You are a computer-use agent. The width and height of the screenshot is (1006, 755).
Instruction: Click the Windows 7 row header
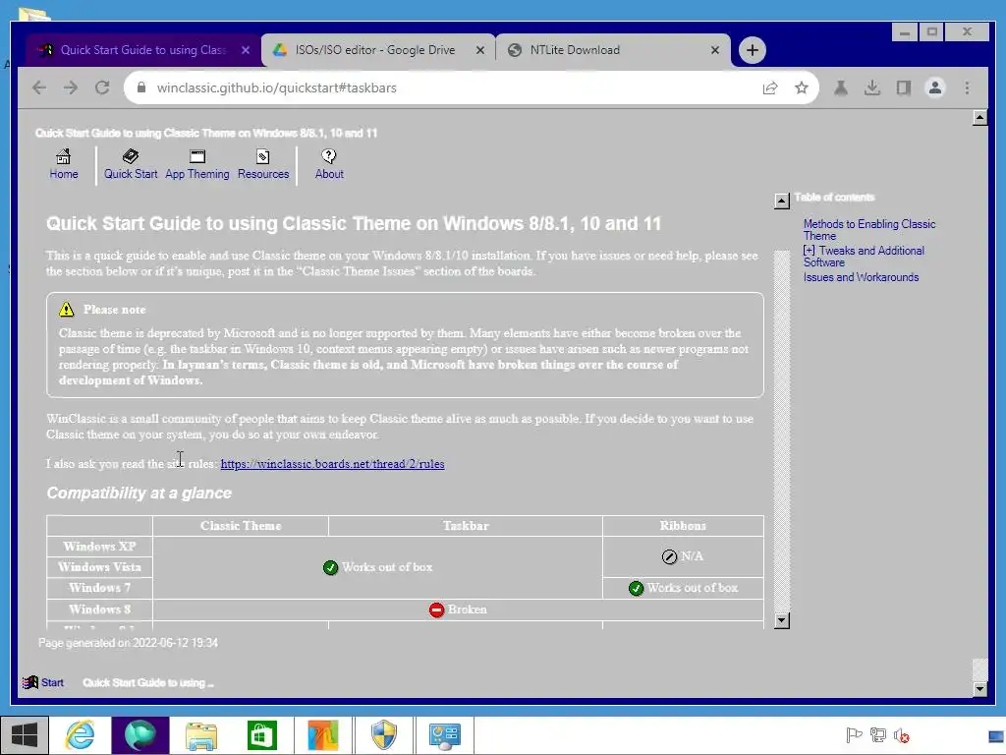pos(99,588)
